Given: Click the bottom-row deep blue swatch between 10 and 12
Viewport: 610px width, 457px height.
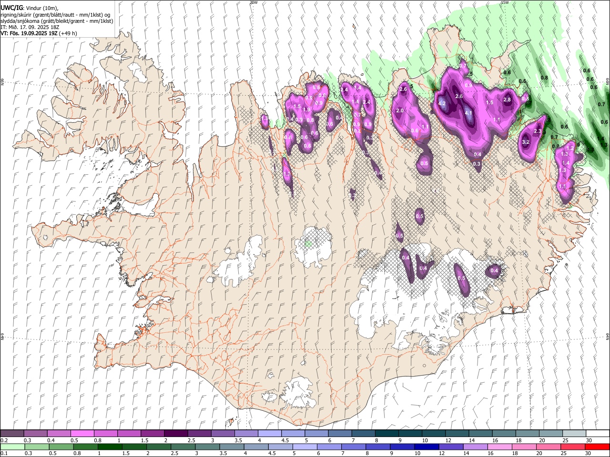Looking at the screenshot, I should tap(427, 447).
